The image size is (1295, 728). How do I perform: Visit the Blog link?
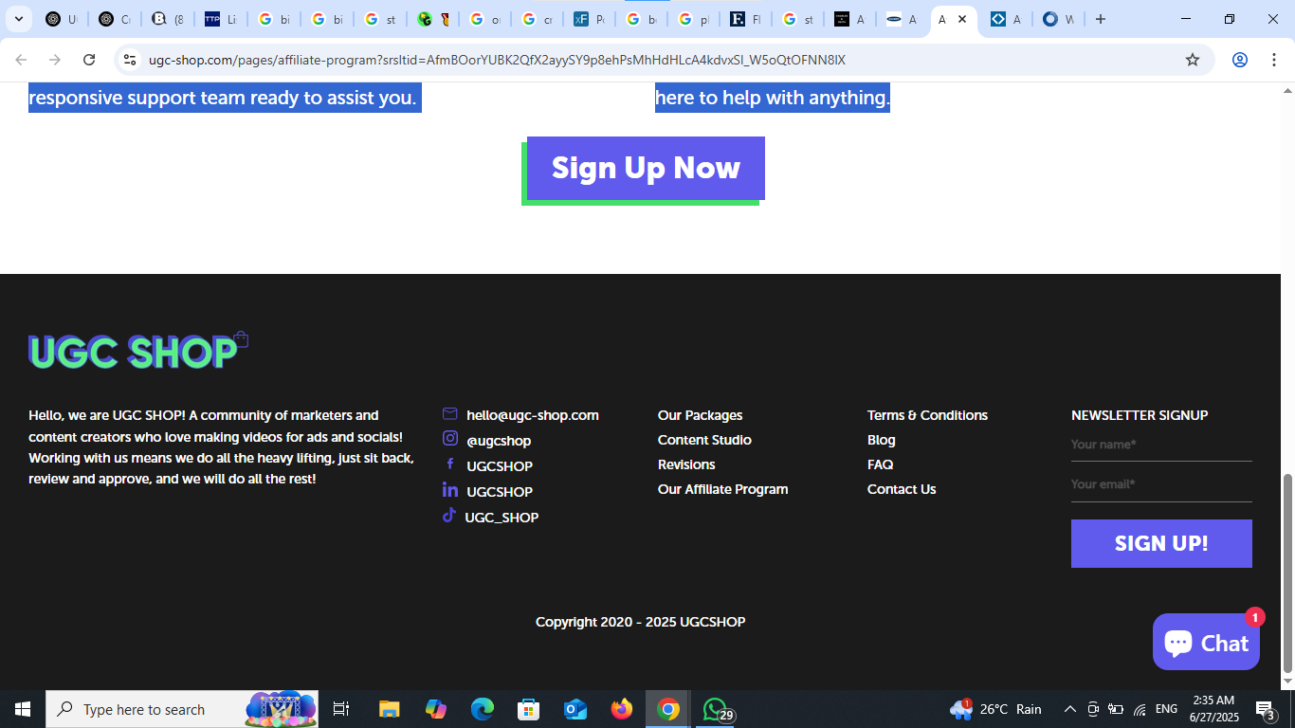(x=882, y=440)
